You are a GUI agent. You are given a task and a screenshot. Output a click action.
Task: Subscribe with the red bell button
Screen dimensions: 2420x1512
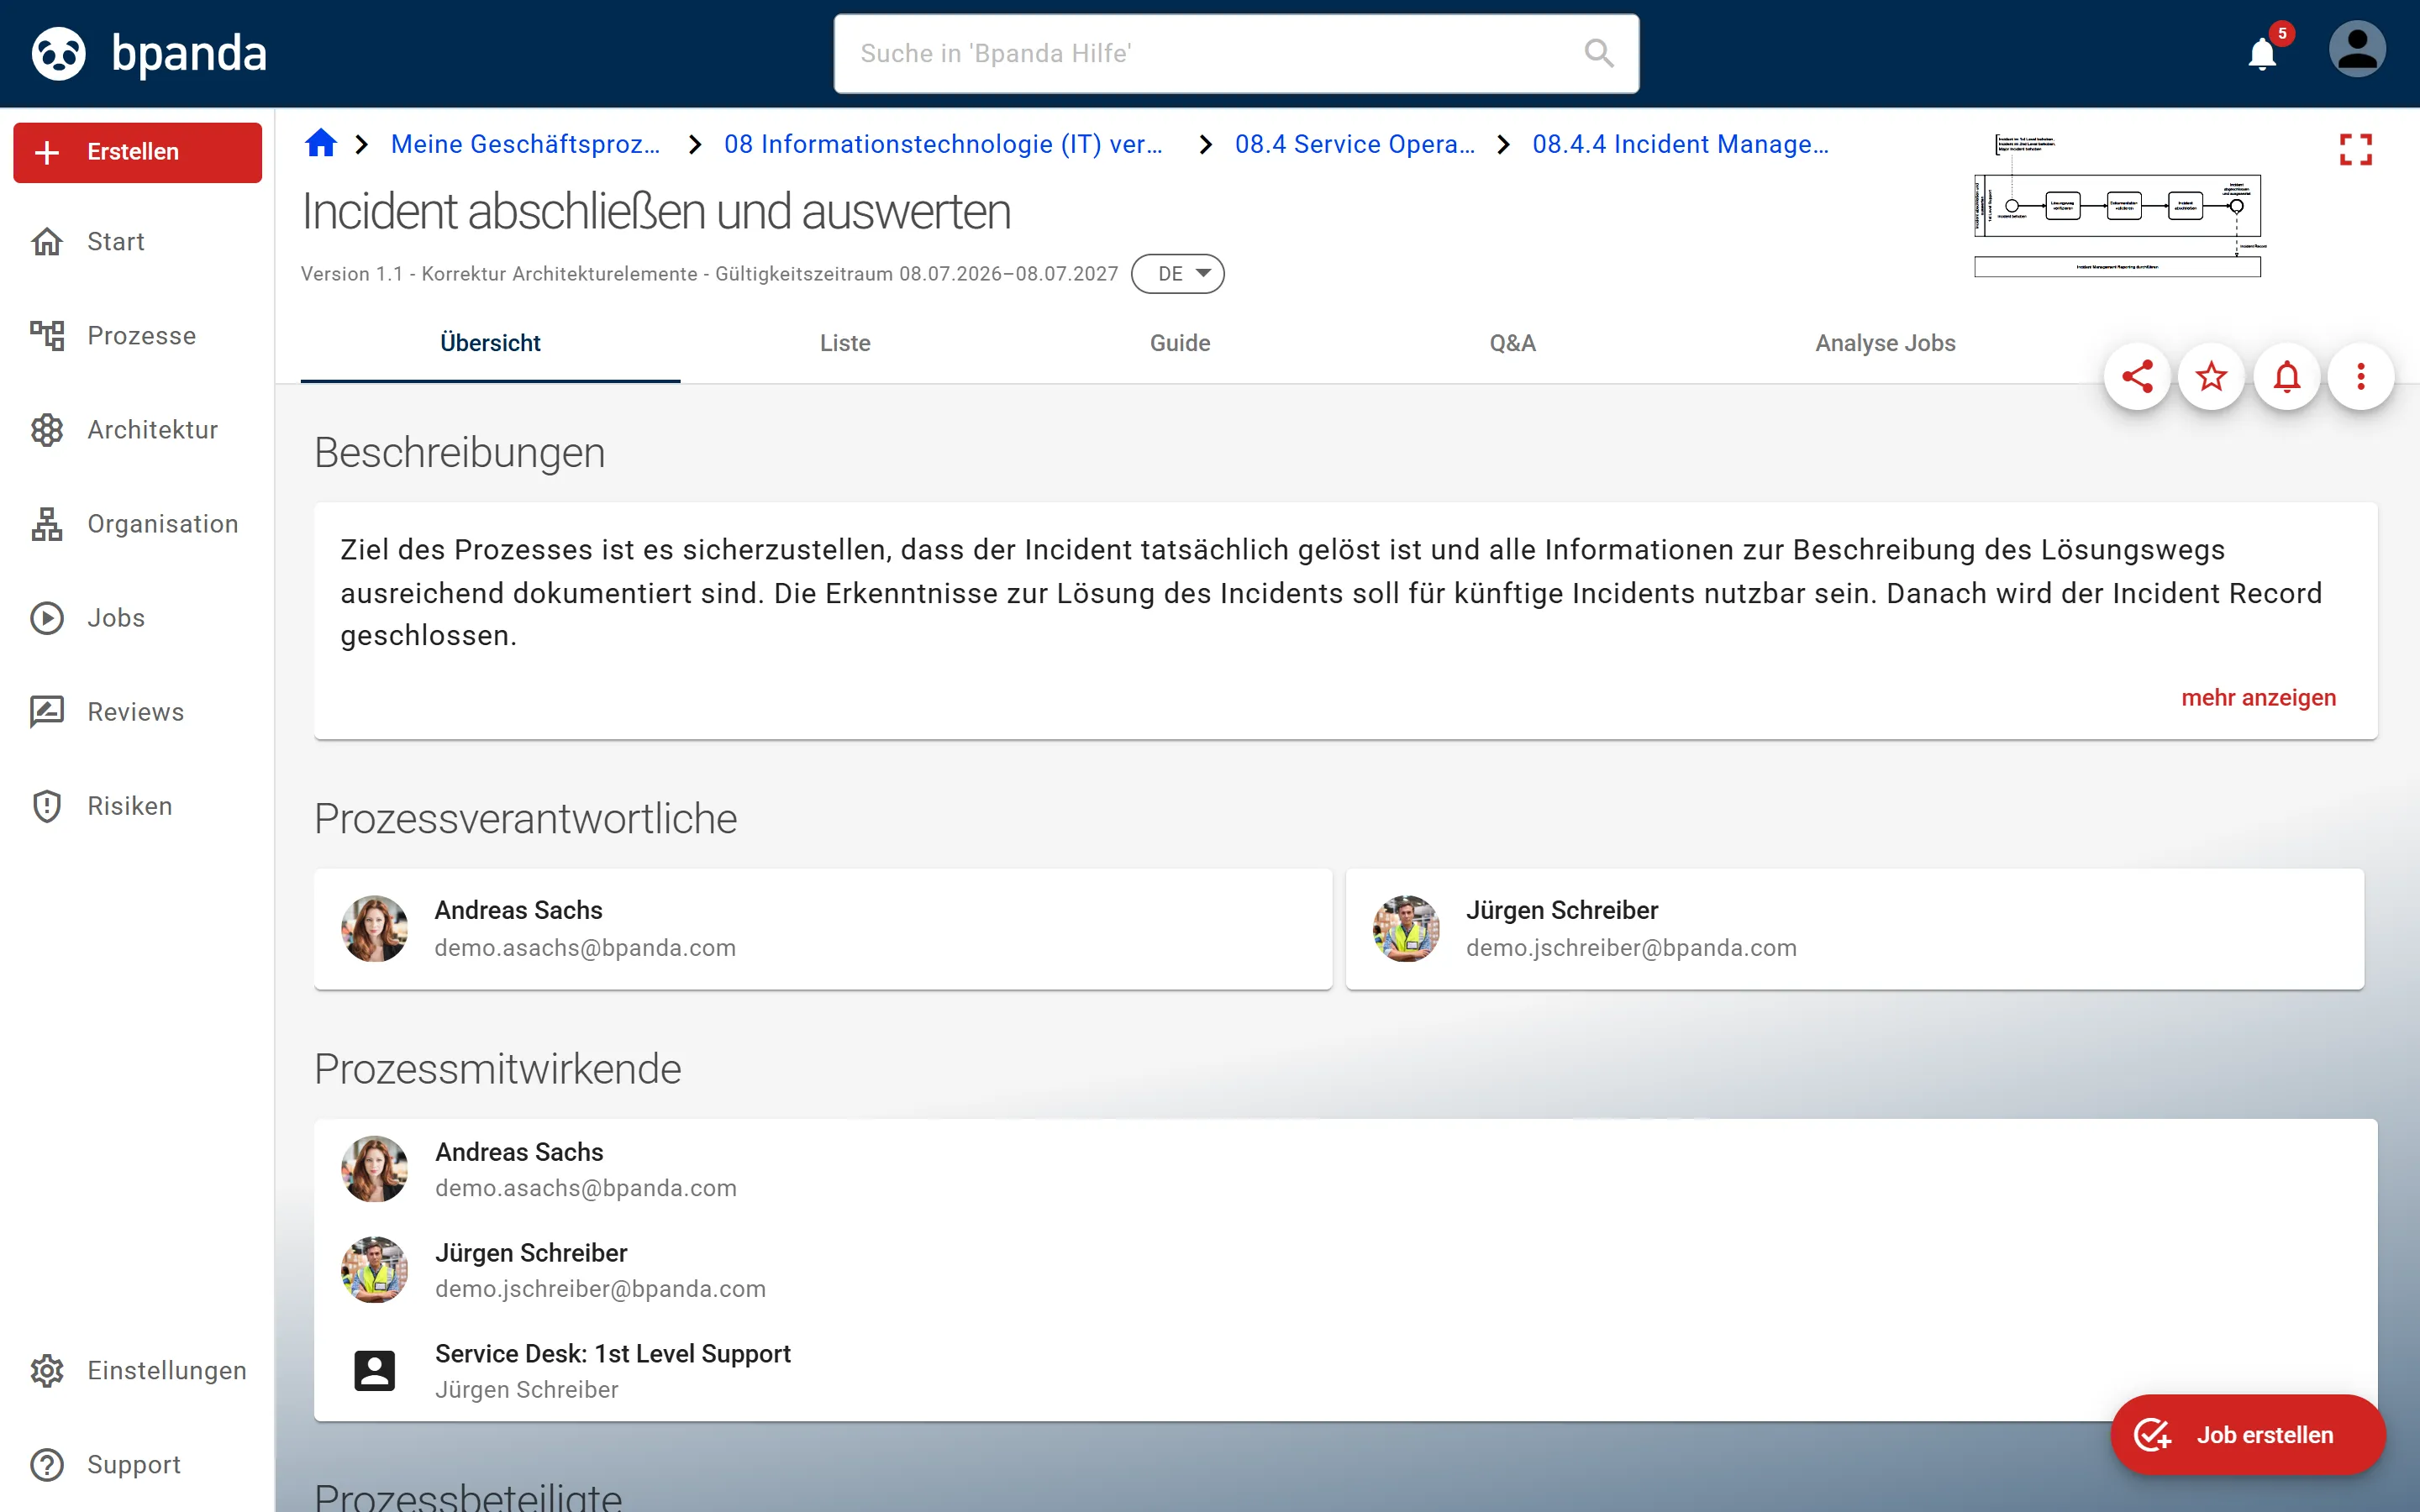click(x=2286, y=377)
